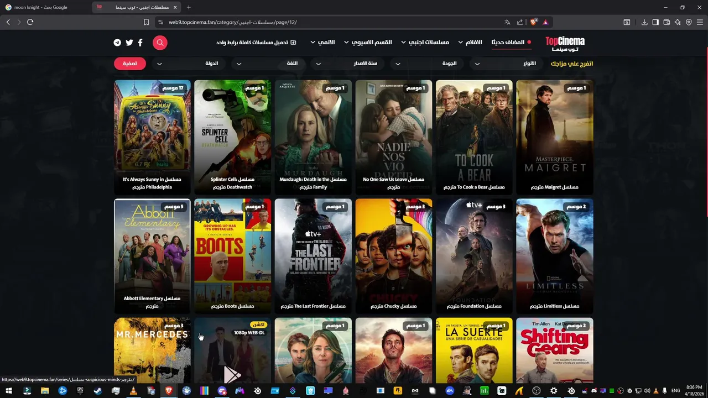Screen dimensions: 708x398
Task: Open OBS Studio in taskbar
Action: coord(536,391)
